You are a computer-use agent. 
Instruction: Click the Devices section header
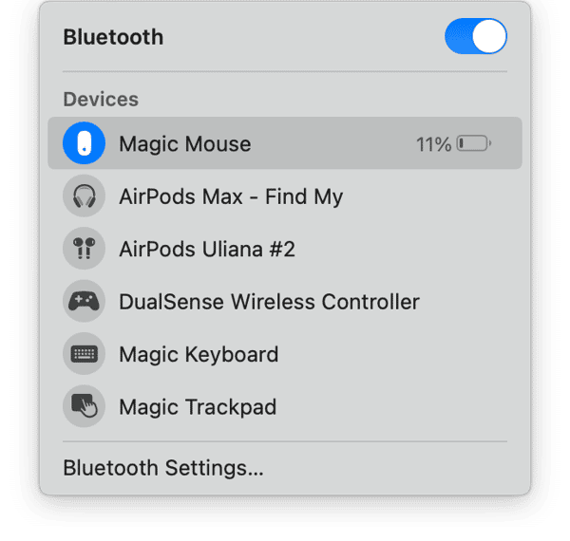pyautogui.click(x=101, y=99)
